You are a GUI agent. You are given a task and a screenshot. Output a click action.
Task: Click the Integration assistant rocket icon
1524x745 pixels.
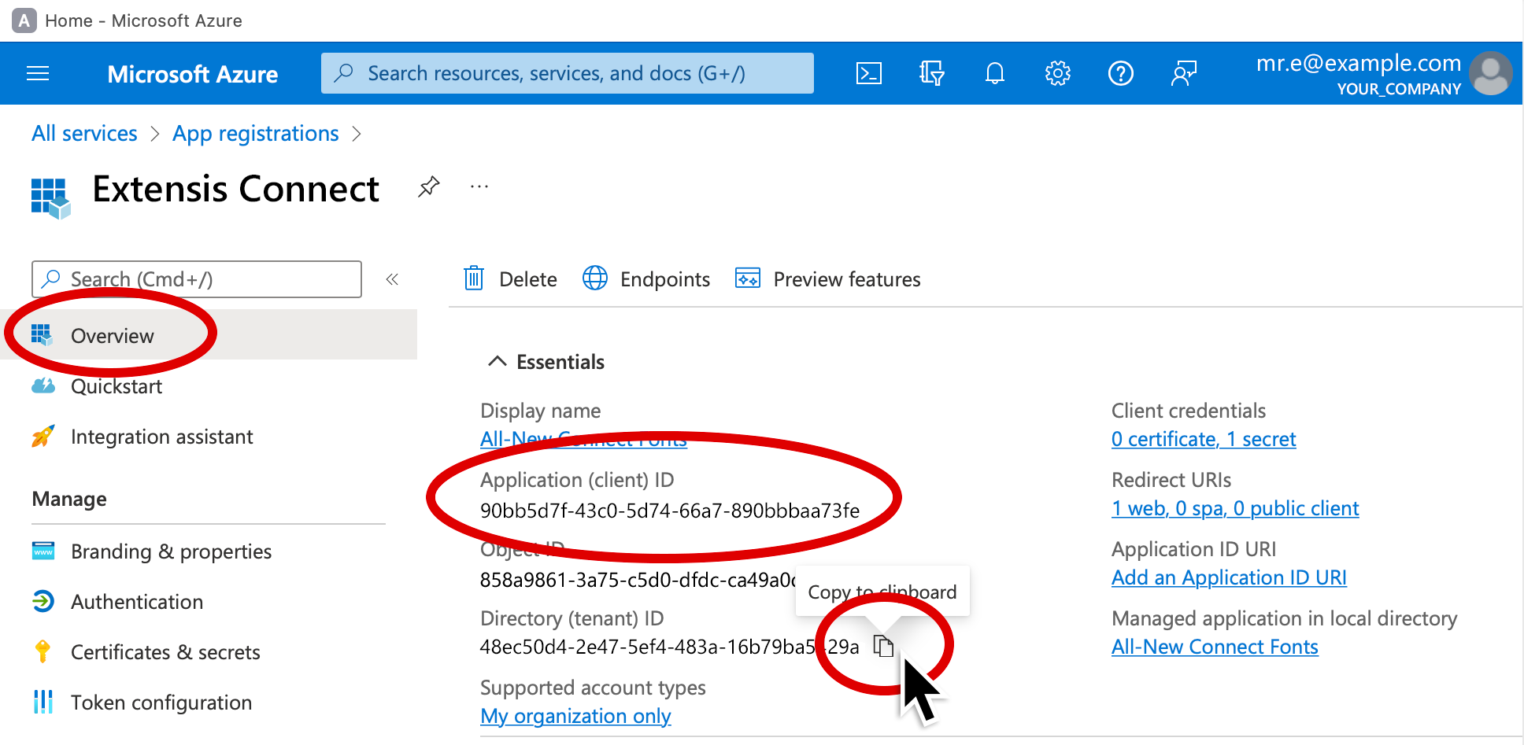click(x=43, y=436)
